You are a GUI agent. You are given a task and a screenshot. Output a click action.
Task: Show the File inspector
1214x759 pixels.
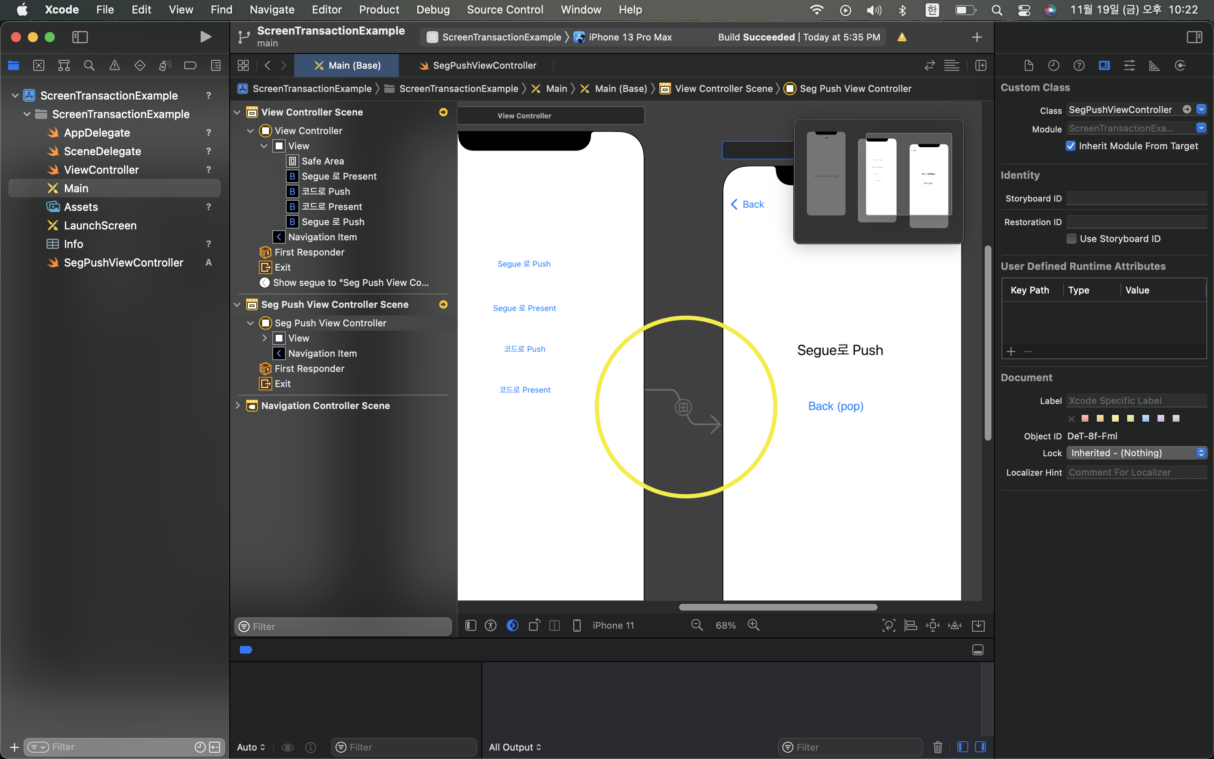click(x=1029, y=65)
